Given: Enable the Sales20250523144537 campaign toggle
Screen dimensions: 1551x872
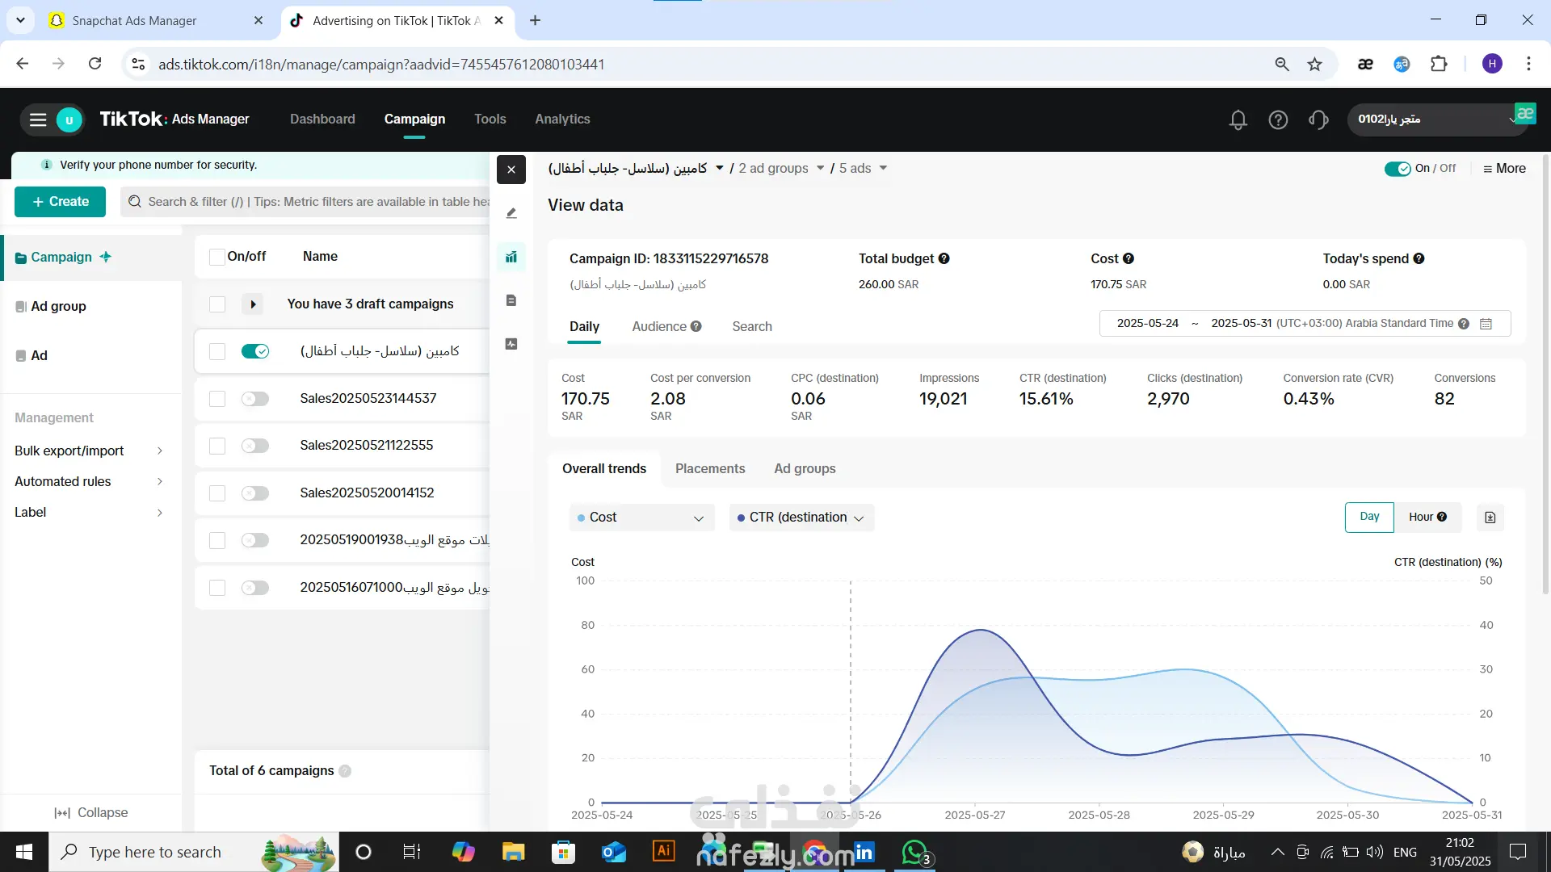Looking at the screenshot, I should click(x=255, y=399).
